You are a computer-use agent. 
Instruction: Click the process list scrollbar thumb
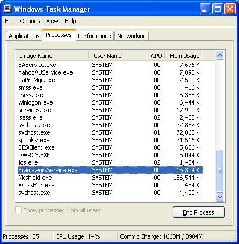click(220, 171)
